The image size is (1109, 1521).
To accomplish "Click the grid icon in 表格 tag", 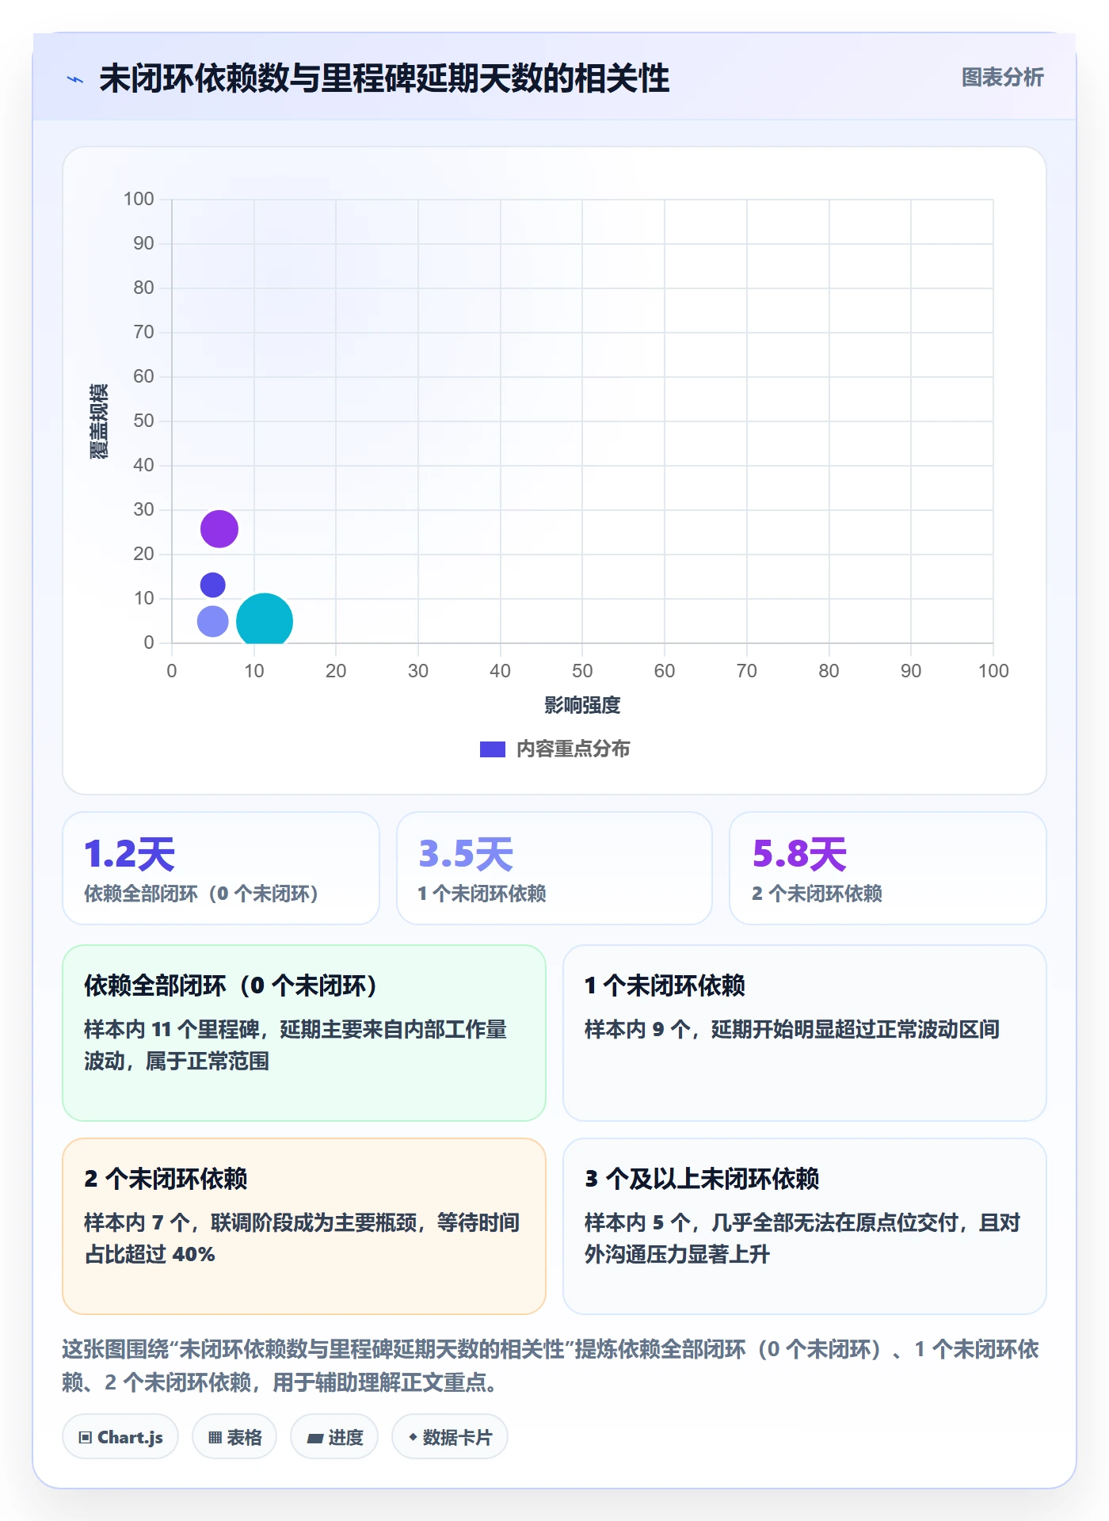I will tap(215, 1438).
